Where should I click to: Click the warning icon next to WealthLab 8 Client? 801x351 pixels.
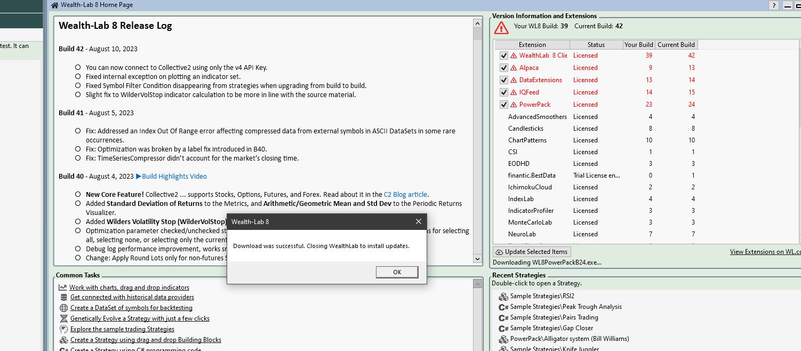pos(514,55)
